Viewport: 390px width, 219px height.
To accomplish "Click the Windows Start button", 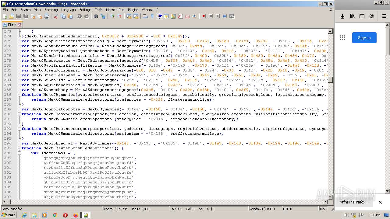I will 9,215.
